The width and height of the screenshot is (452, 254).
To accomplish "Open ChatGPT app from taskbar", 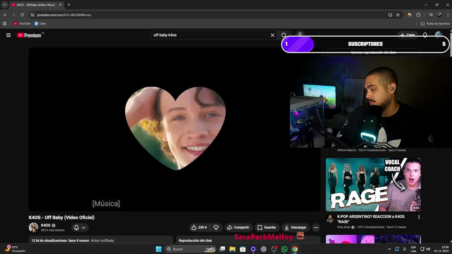I will [263, 249].
